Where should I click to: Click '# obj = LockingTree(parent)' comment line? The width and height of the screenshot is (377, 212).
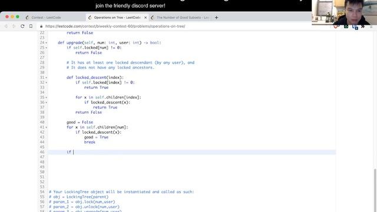pos(79,197)
